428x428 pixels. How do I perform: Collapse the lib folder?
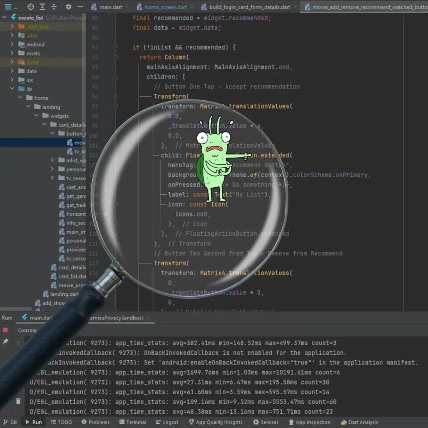[x=12, y=89]
